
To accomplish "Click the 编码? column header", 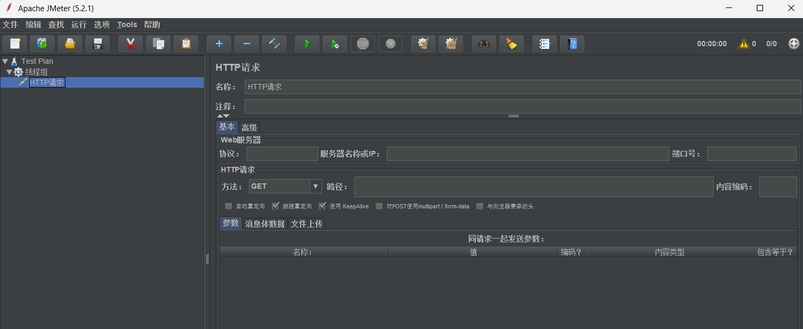I will tap(572, 252).
